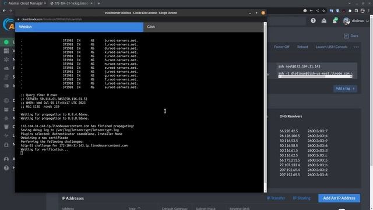Click the share page icon
373x210 pixels.
click(x=317, y=10)
